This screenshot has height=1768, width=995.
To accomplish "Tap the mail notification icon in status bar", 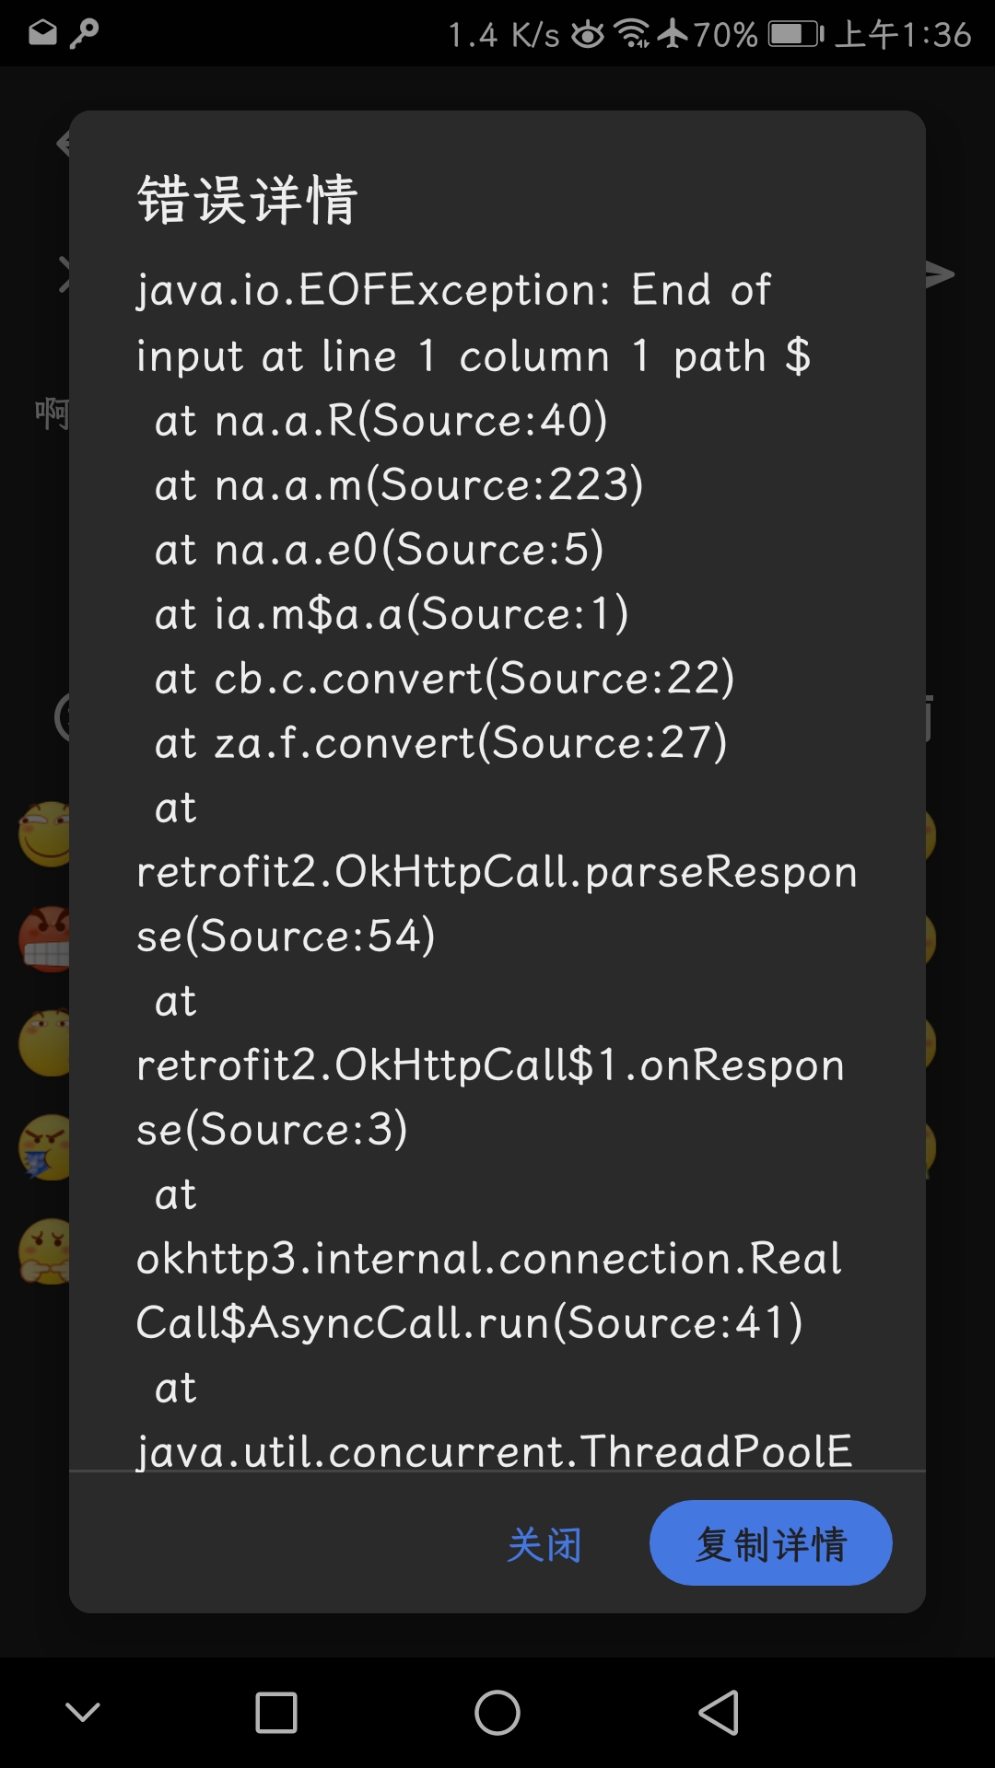I will pos(41,30).
